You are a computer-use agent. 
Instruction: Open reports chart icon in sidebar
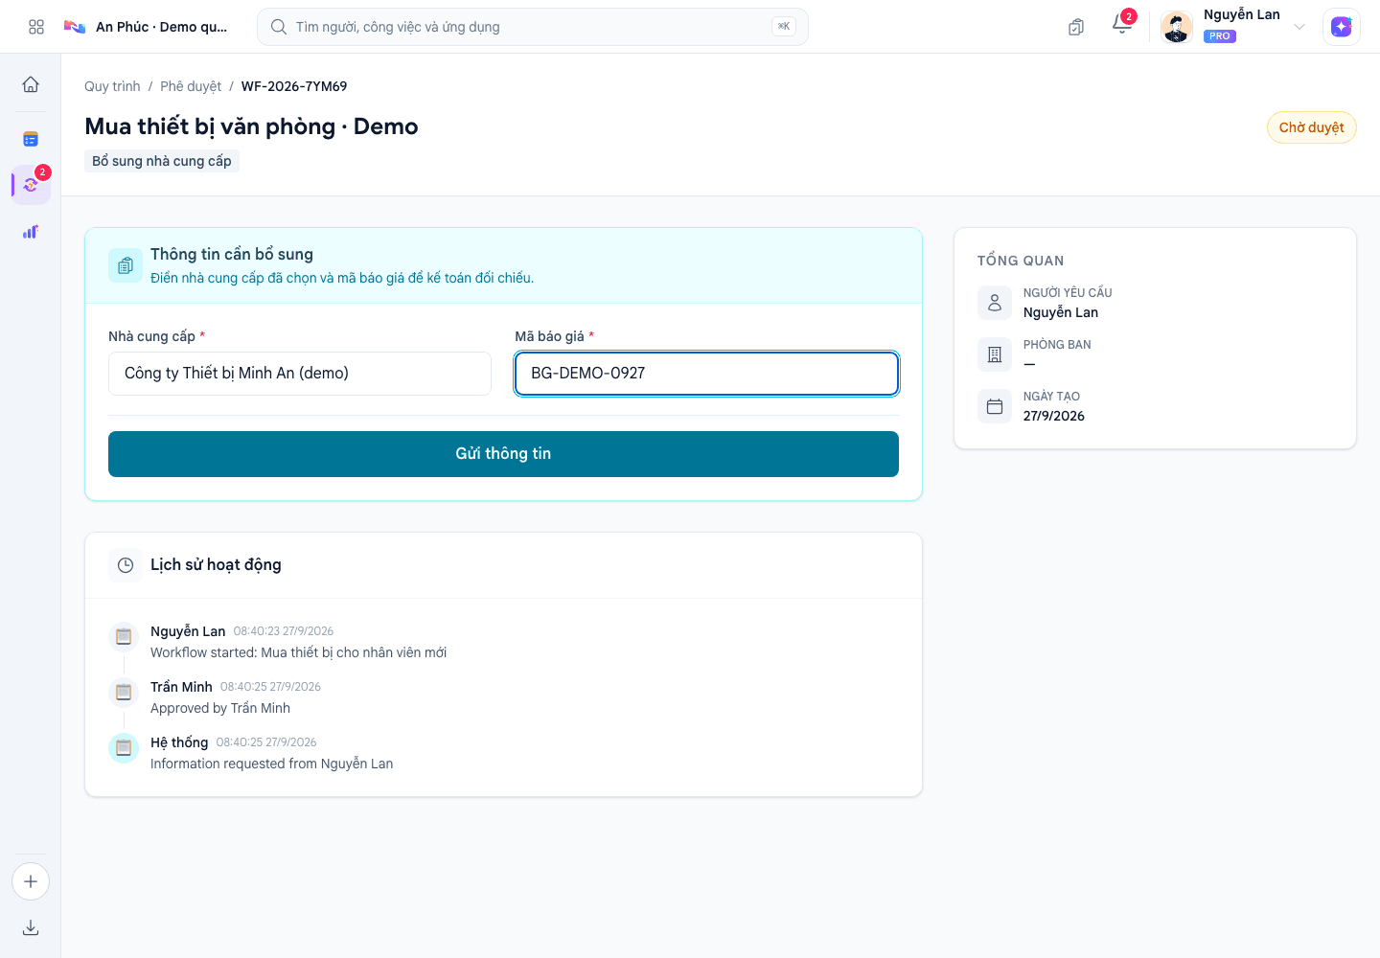(x=31, y=232)
